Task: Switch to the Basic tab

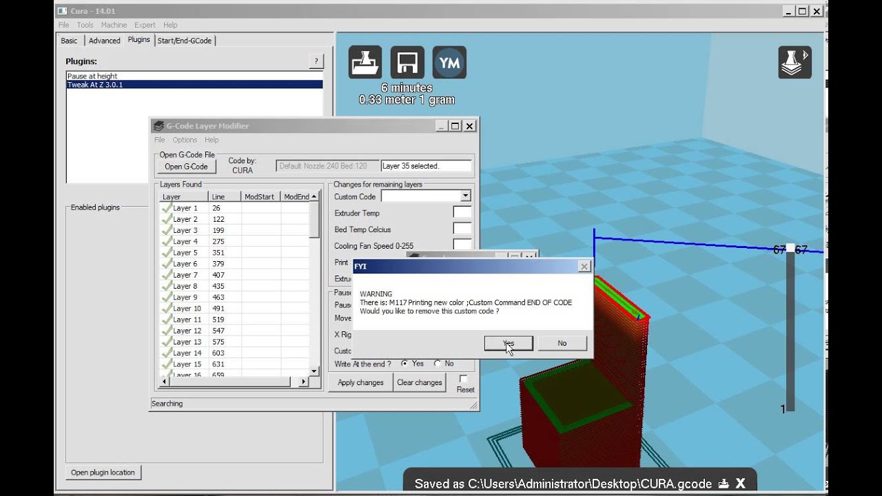Action: click(x=70, y=41)
